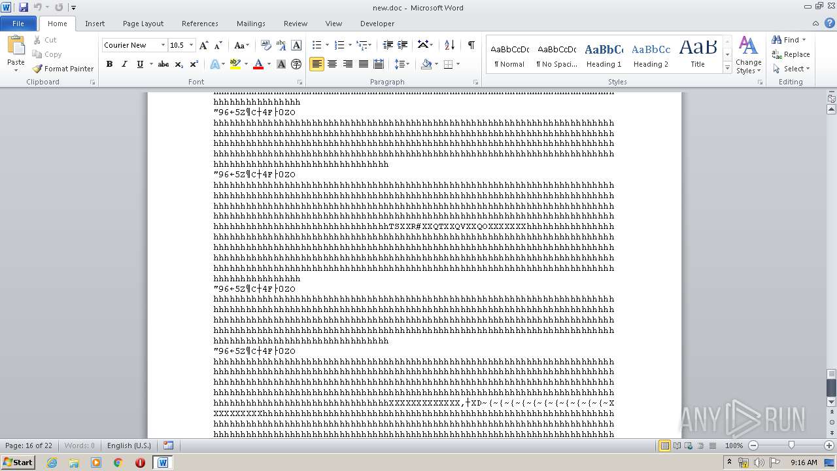Image resolution: width=837 pixels, height=471 pixels.
Task: Open Text Effects icon
Action: click(x=214, y=64)
